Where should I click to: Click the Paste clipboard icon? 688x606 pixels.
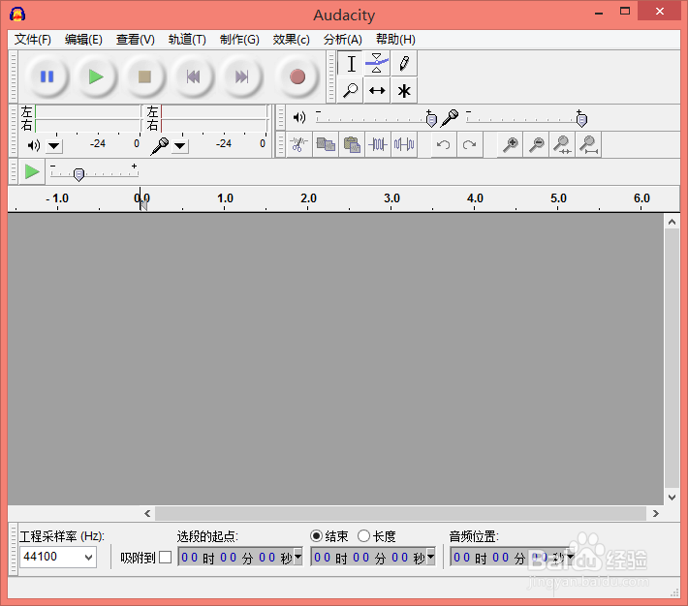coord(352,144)
